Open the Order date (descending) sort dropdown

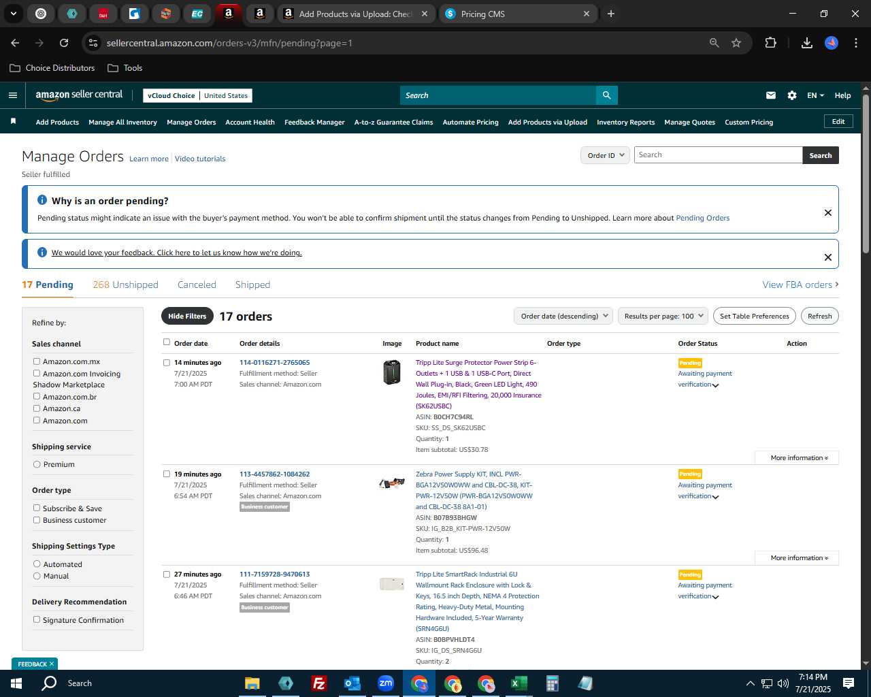[564, 316]
